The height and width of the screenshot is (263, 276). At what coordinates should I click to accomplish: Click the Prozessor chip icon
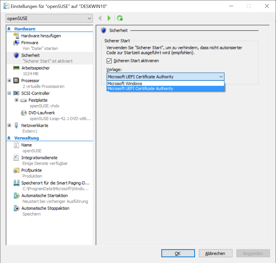tap(16, 80)
